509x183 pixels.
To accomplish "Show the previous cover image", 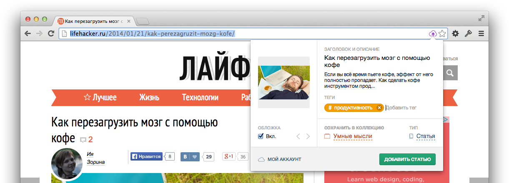I will [298, 136].
